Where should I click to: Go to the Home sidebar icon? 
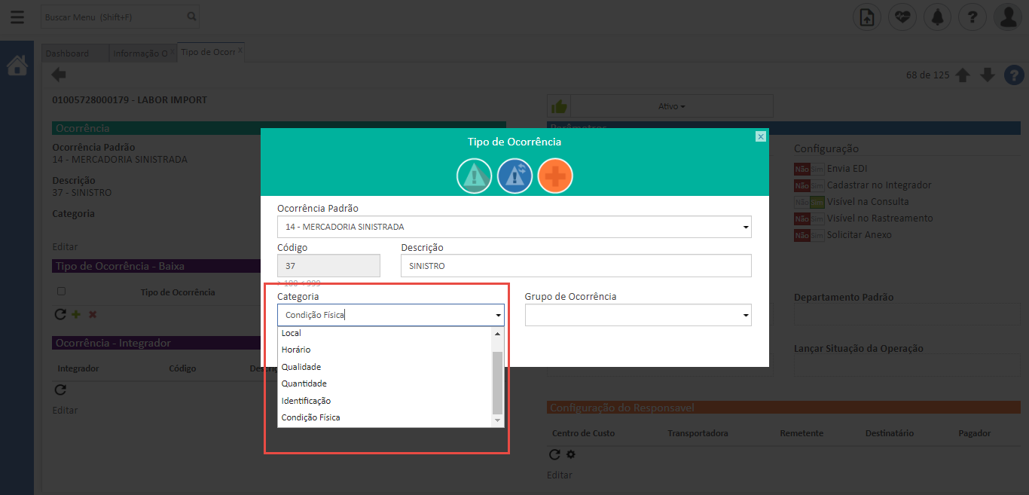point(17,66)
